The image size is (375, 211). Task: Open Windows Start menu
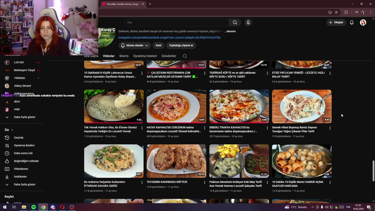(5, 207)
